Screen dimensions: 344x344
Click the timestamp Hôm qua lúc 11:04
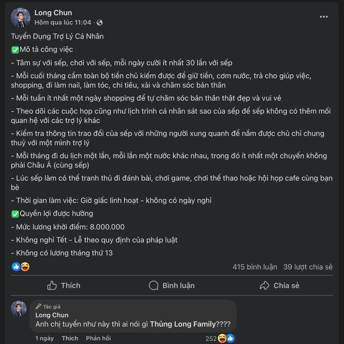[x=62, y=22]
